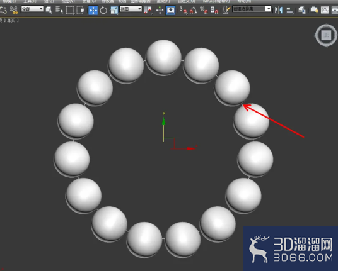
Task: Toggle the Percent Snap button
Action: click(204, 10)
